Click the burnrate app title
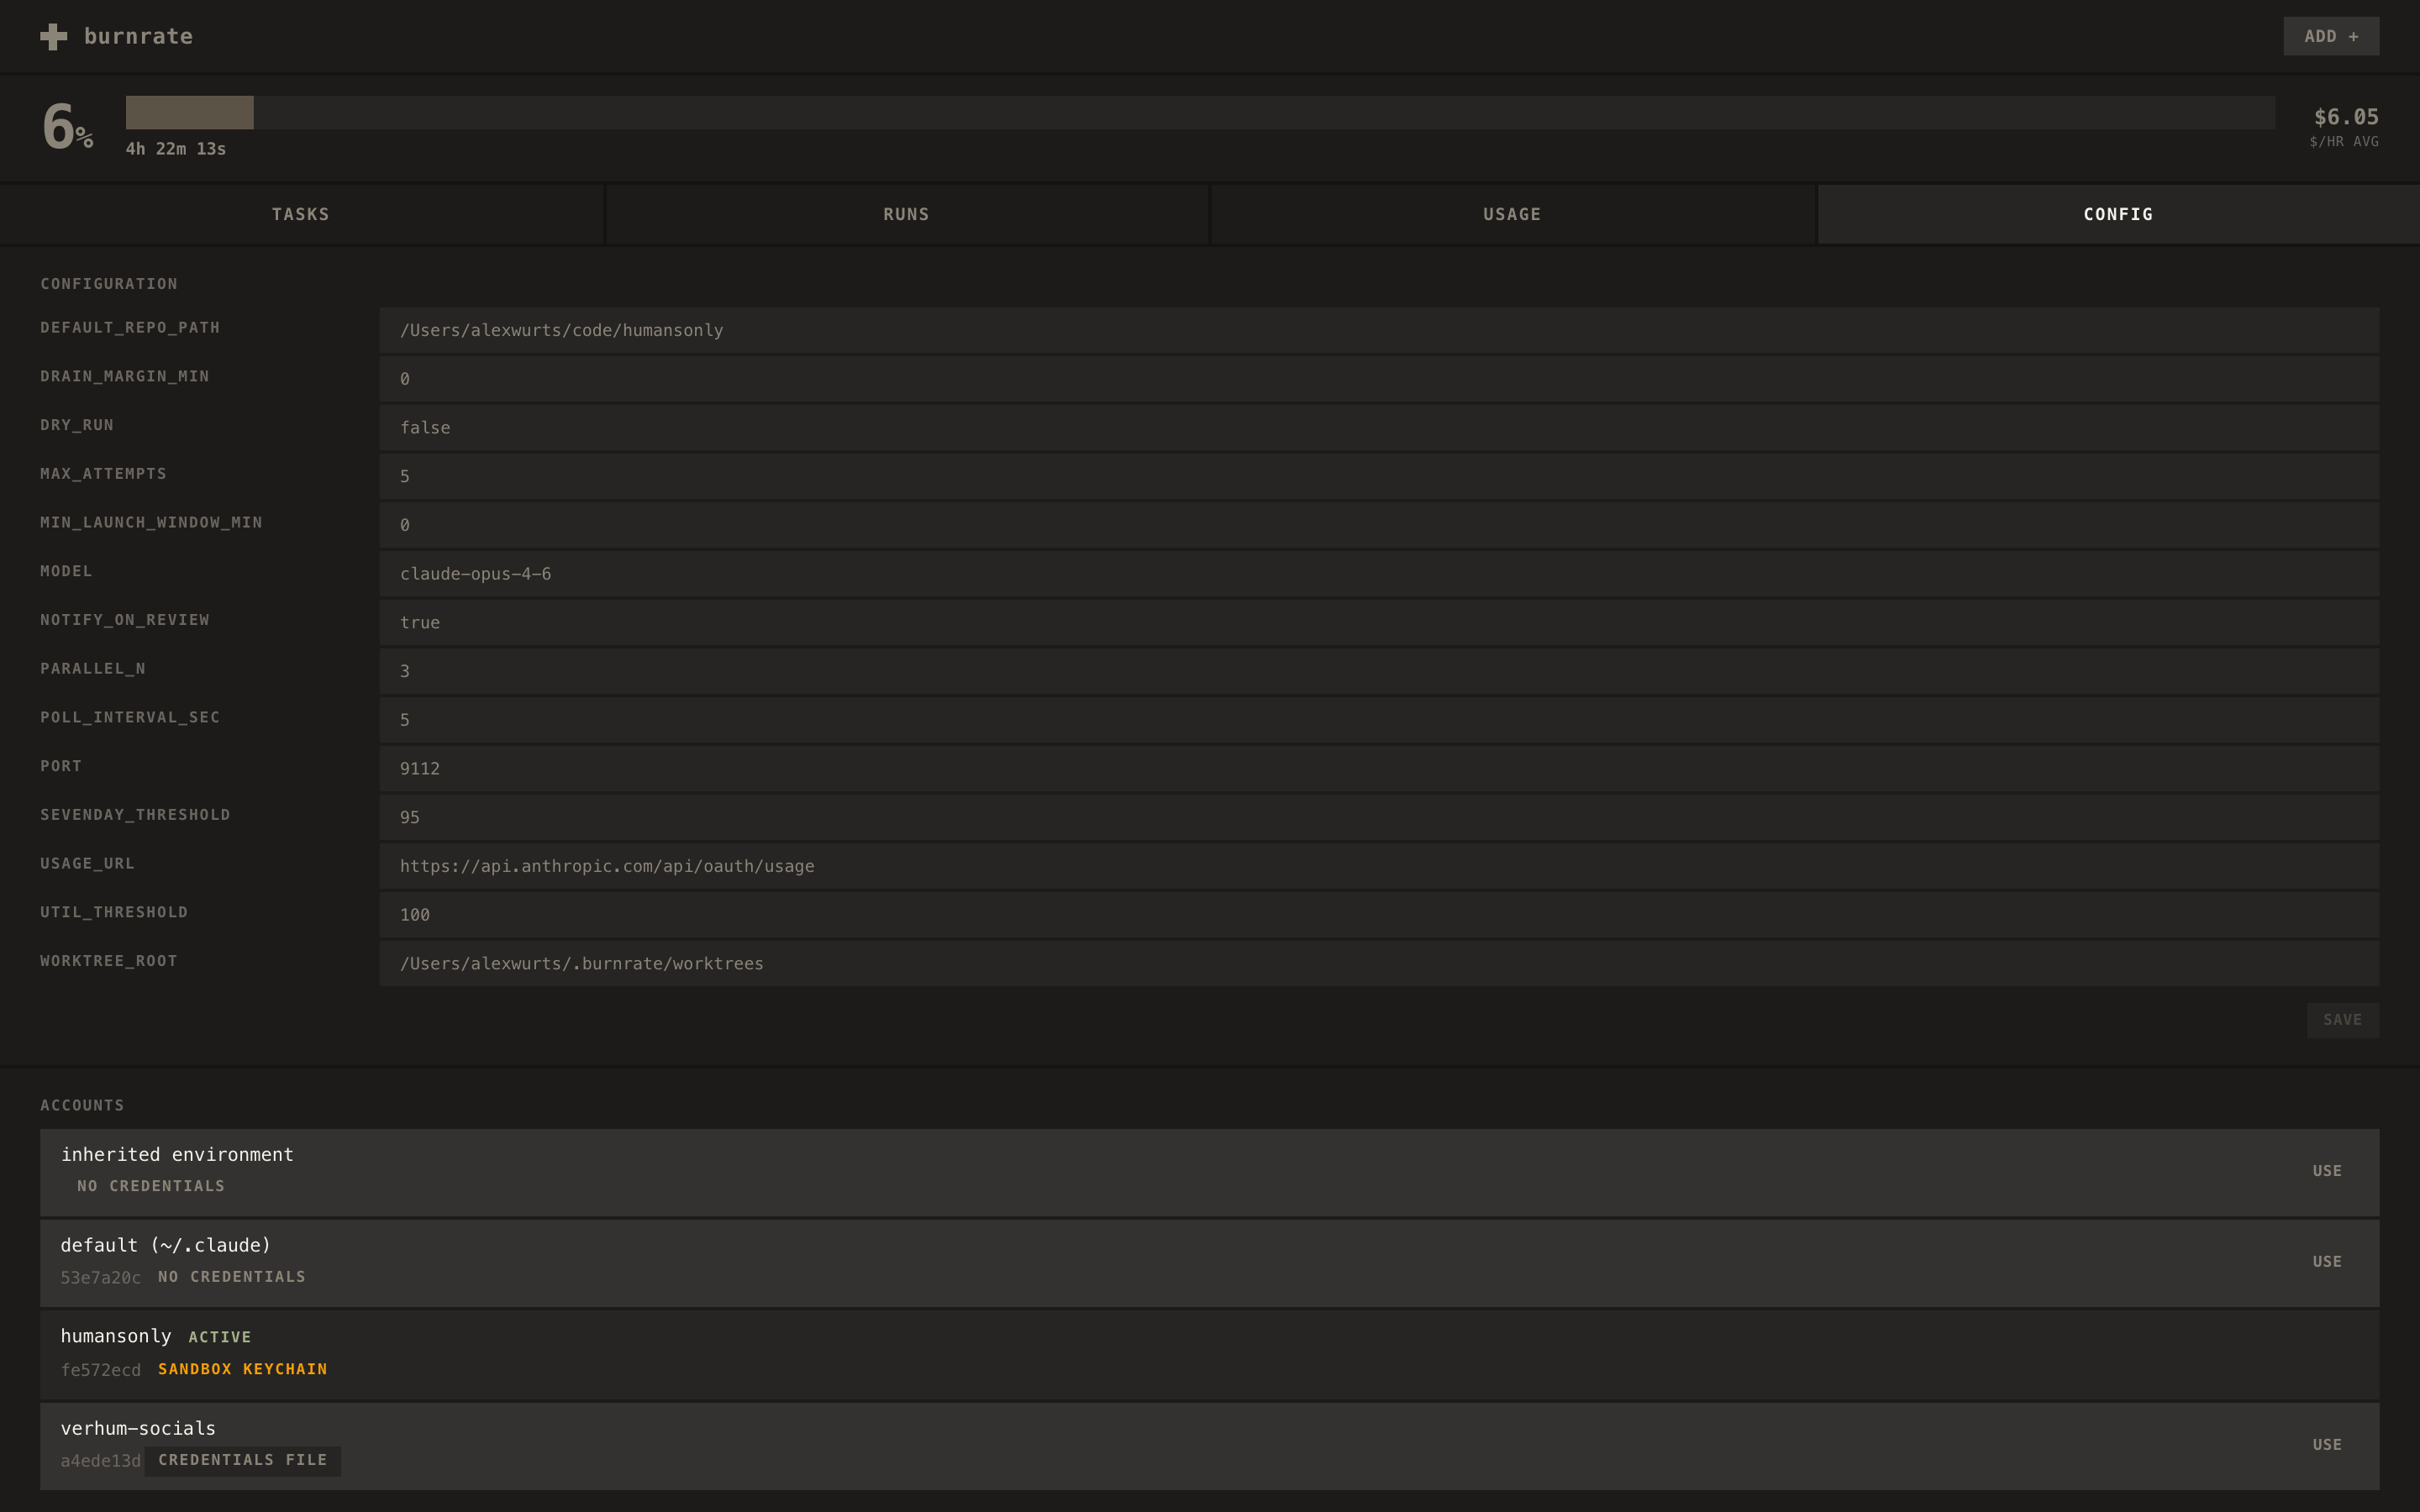This screenshot has height=1512, width=2420. 139,37
